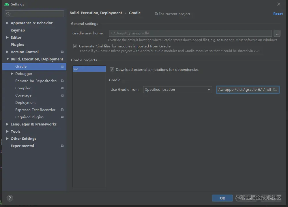The width and height of the screenshot is (288, 207).
Task: Select Gradle in settings tree
Action: 34,66
